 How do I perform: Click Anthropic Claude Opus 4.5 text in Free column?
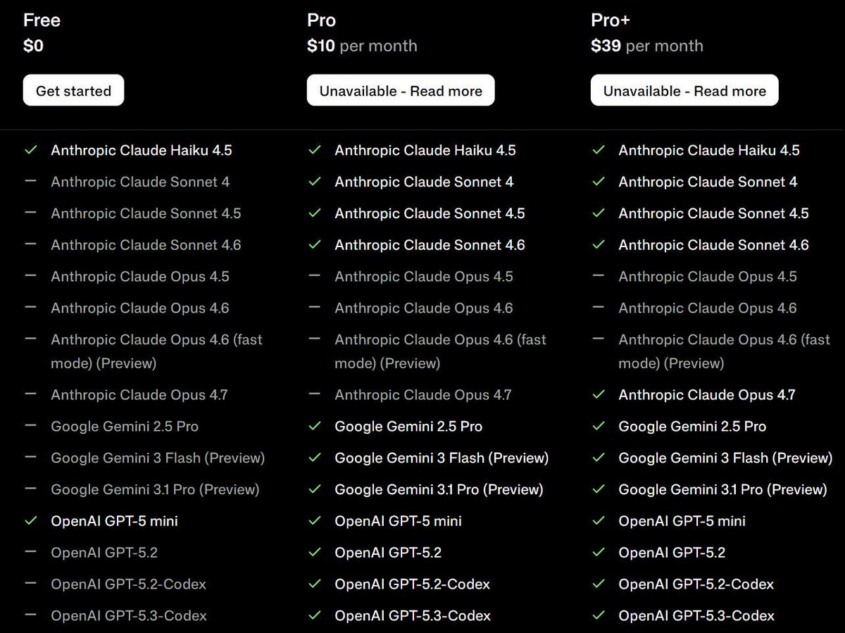pos(140,277)
